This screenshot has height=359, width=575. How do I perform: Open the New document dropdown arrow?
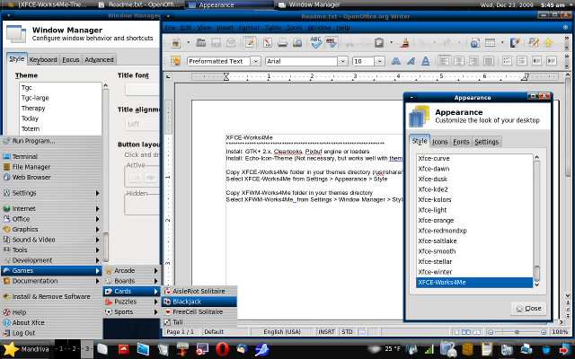coord(188,43)
